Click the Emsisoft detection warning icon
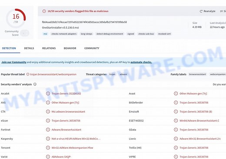The image size is (226, 159). (x=176, y=111)
